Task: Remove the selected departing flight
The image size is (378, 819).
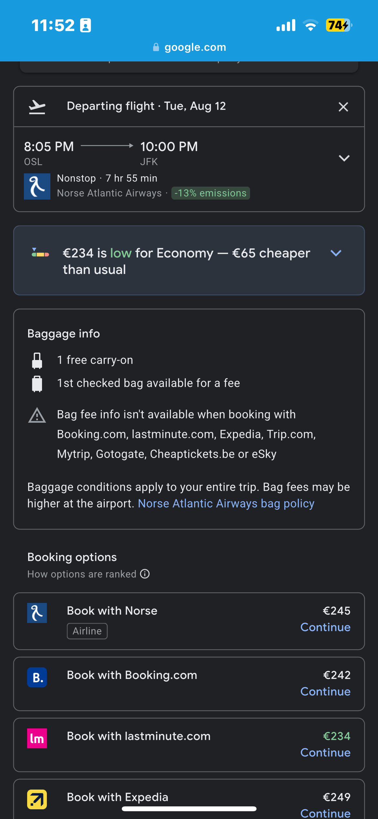Action: (x=343, y=107)
